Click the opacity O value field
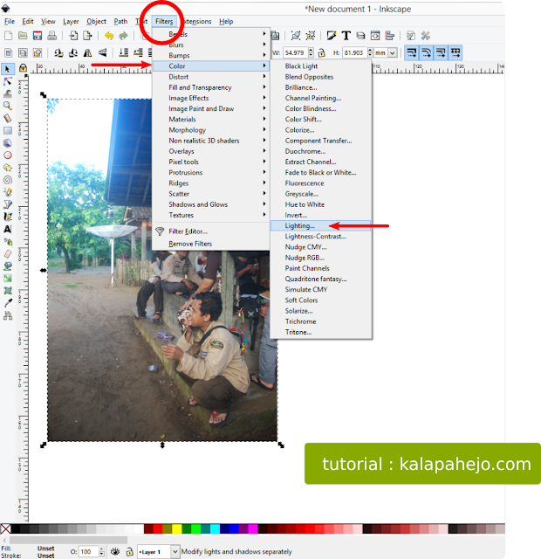541x559 pixels. click(x=89, y=551)
